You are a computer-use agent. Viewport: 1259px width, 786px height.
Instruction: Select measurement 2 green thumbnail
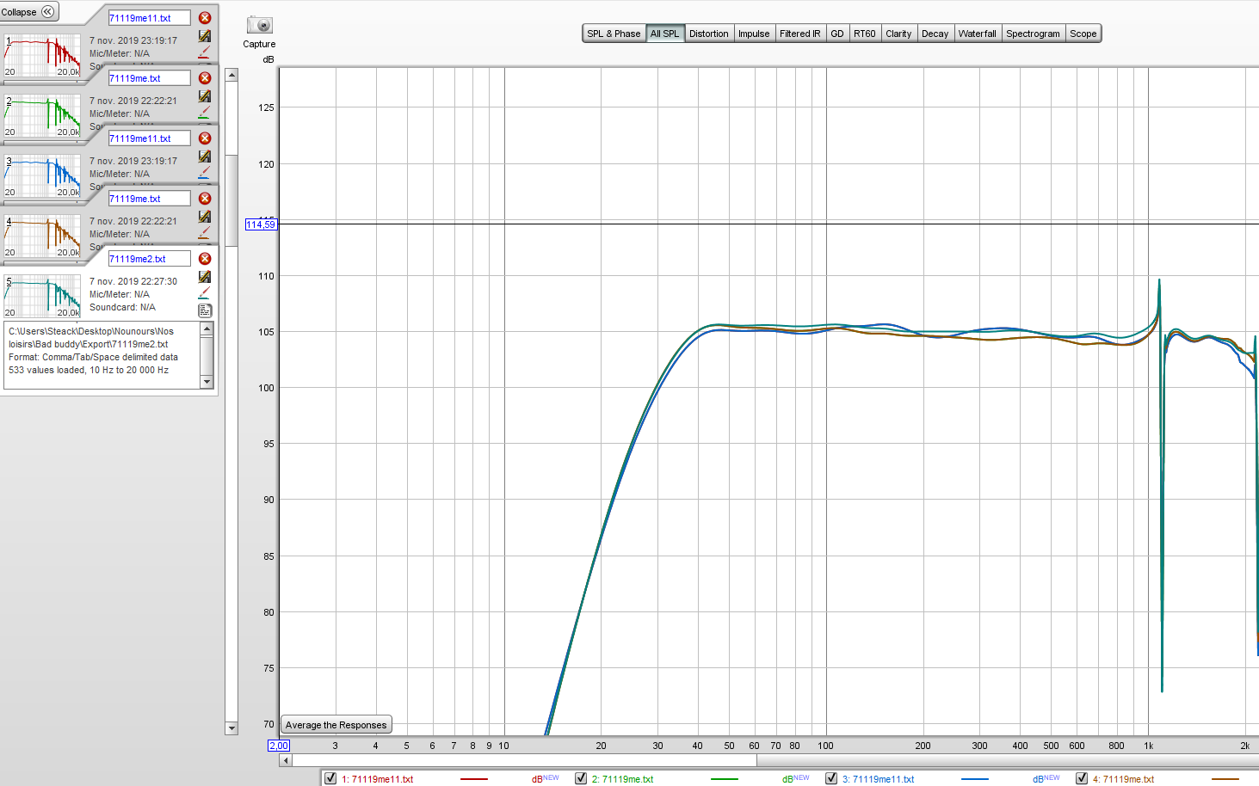[42, 116]
